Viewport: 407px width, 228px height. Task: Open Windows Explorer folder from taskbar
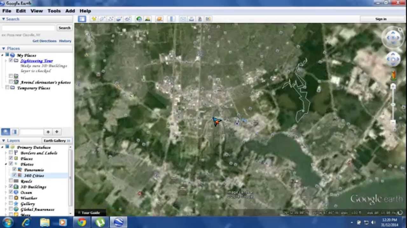[x=45, y=222]
